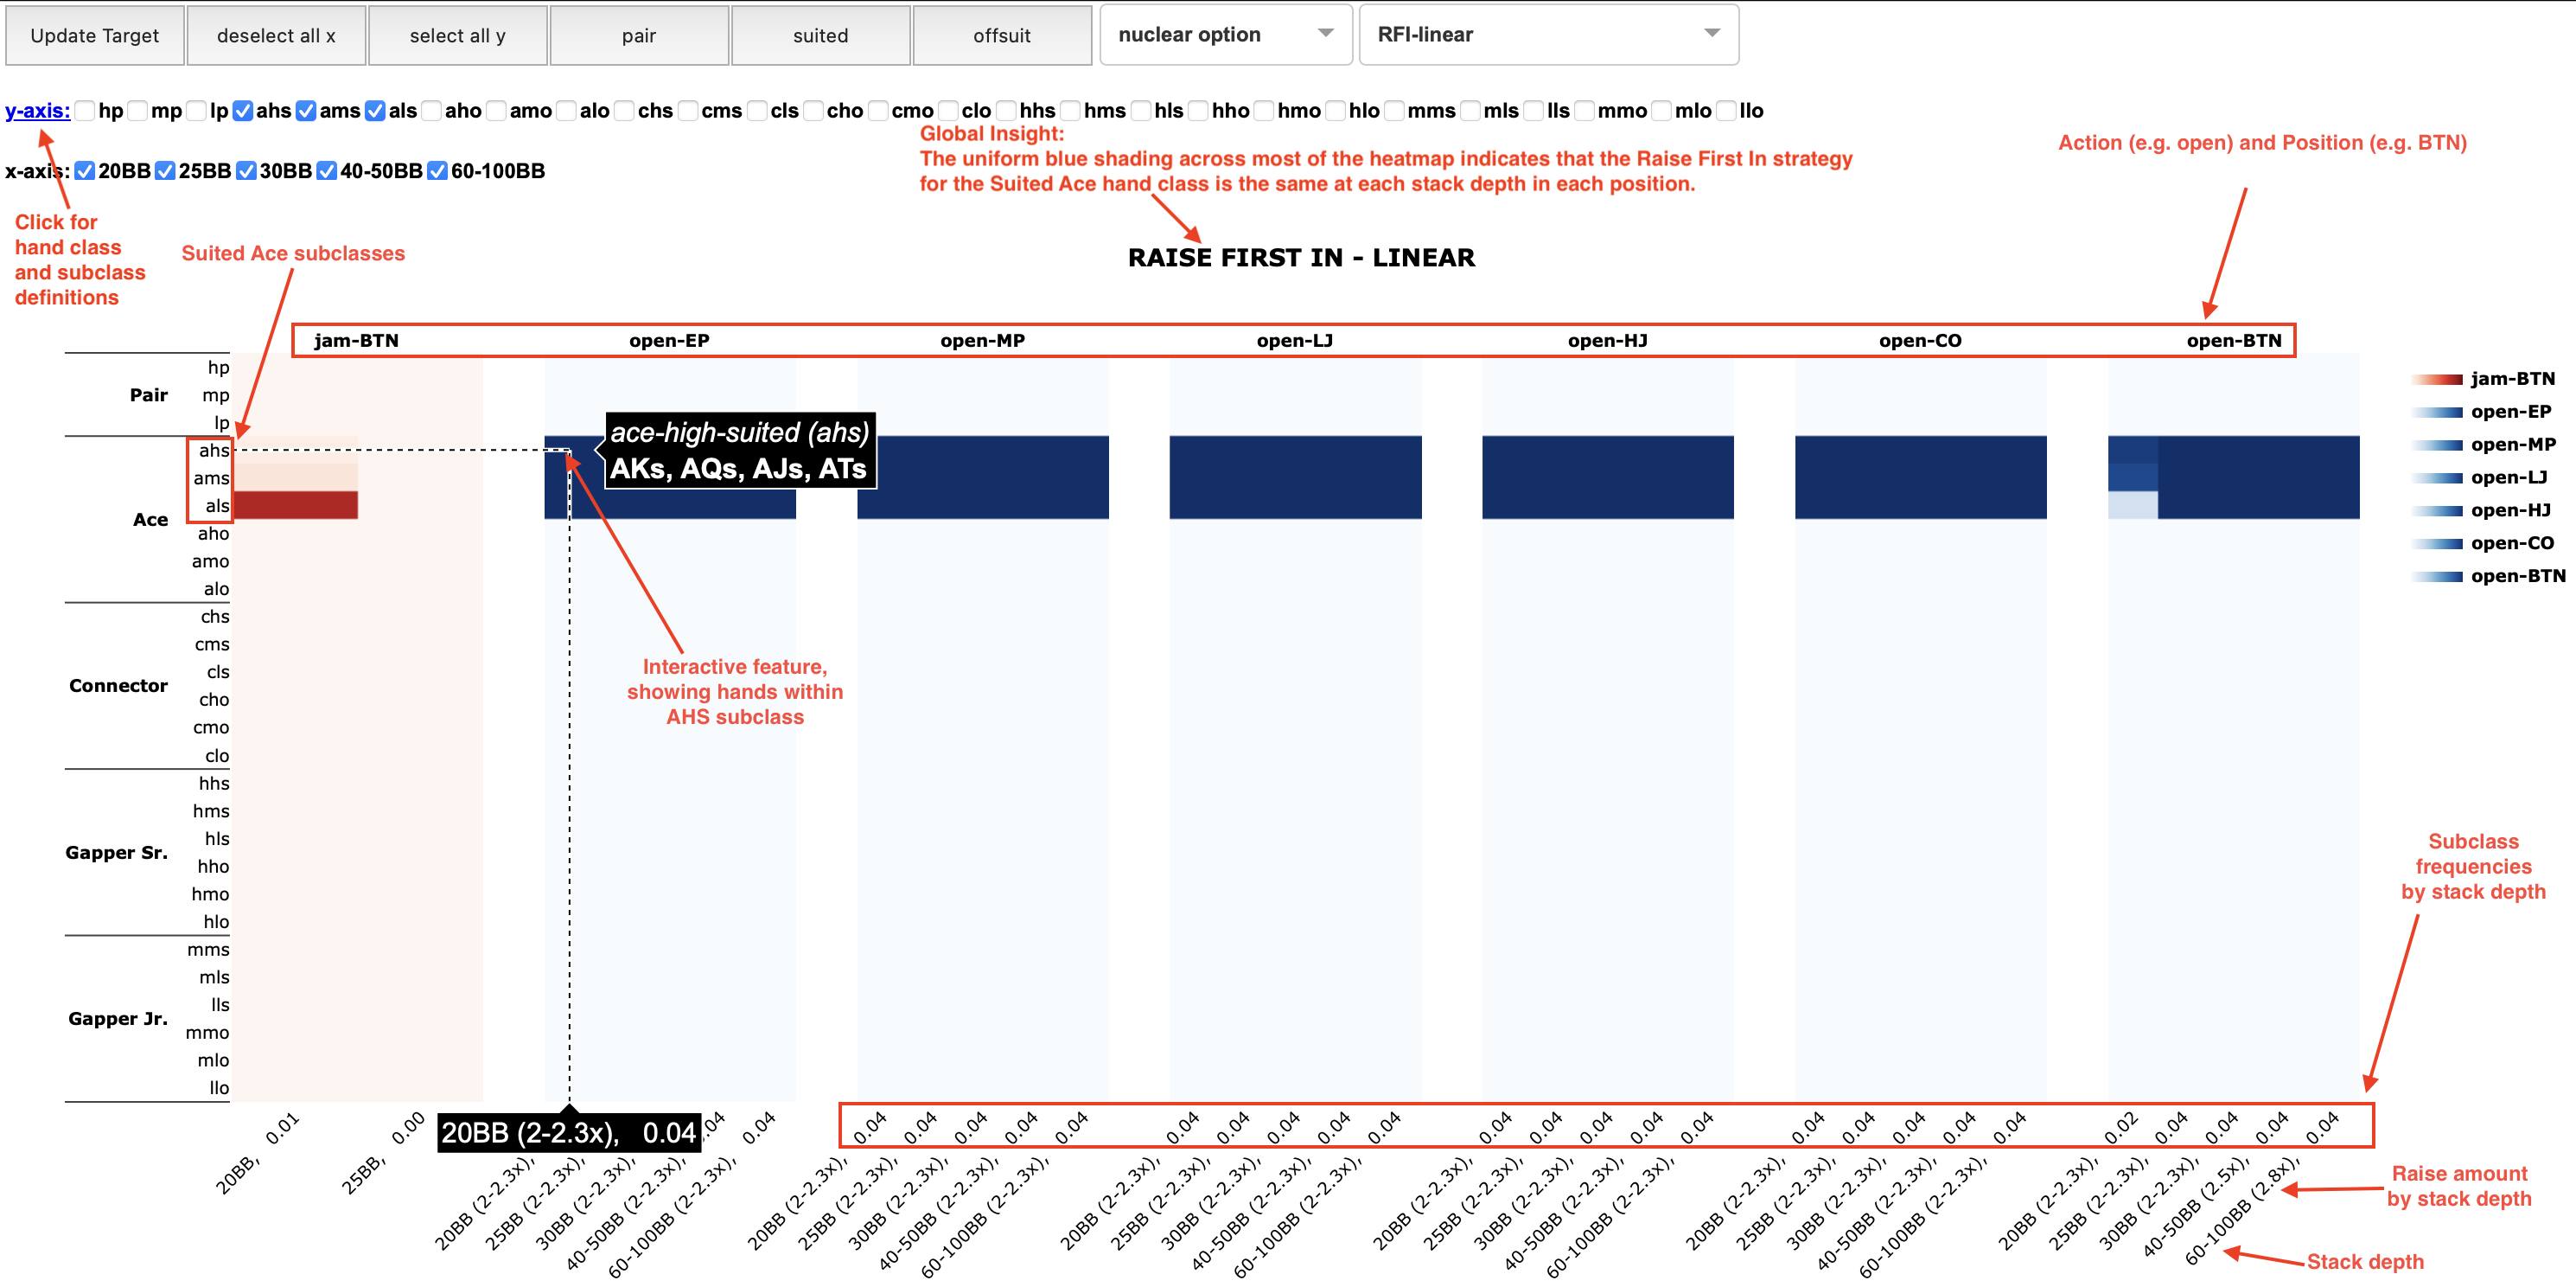Uncheck the ams subclass checkbox
The image size is (2576, 1287).
307,111
